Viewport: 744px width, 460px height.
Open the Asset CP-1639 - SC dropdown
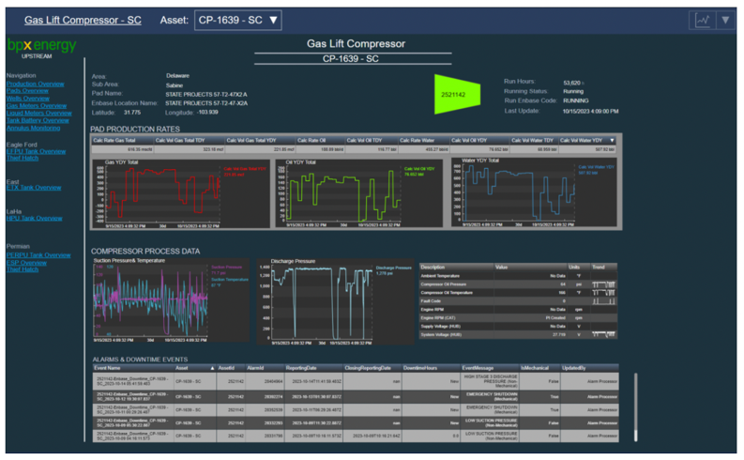pyautogui.click(x=236, y=20)
